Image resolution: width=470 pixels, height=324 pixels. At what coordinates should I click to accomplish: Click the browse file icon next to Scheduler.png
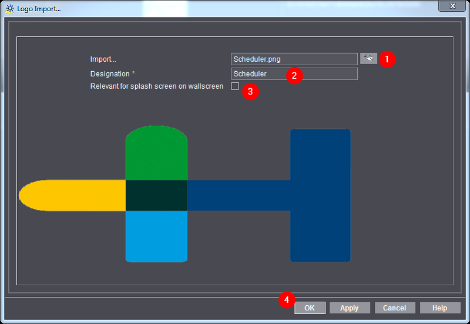pyautogui.click(x=368, y=58)
